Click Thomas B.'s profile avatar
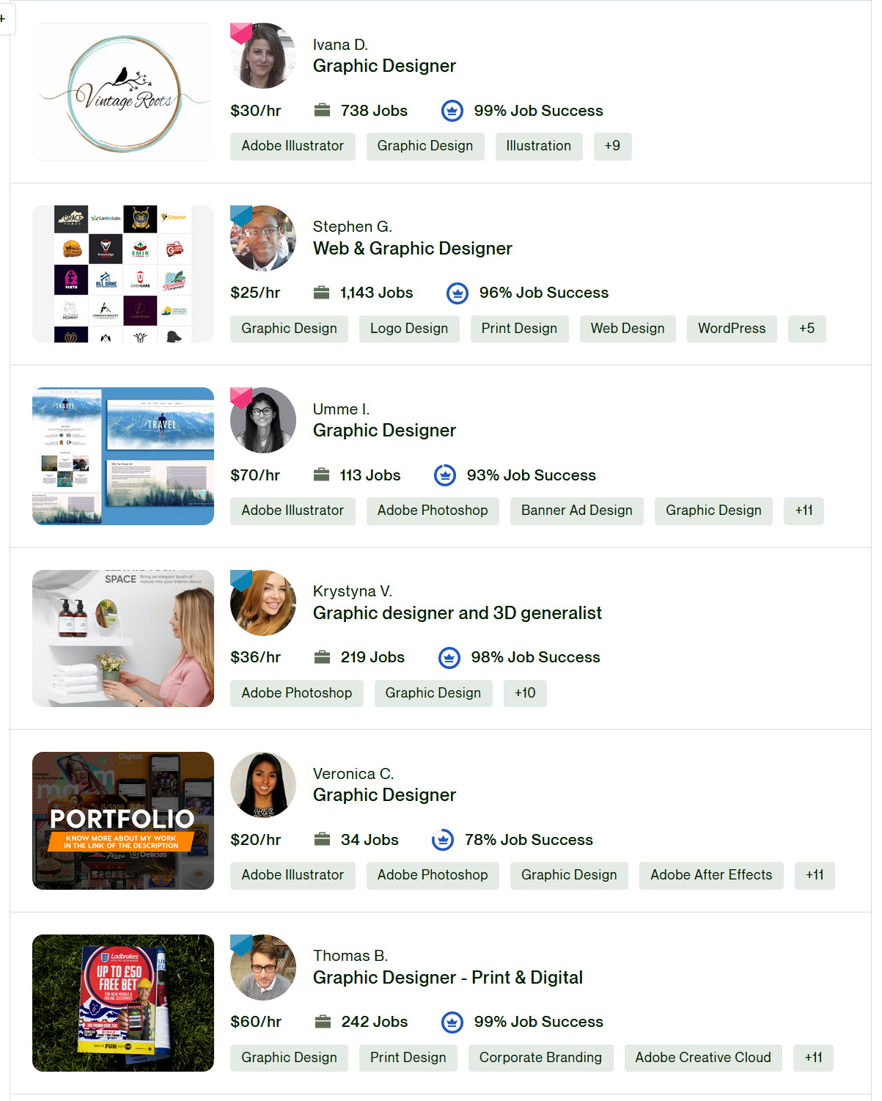882x1101 pixels. [x=264, y=968]
